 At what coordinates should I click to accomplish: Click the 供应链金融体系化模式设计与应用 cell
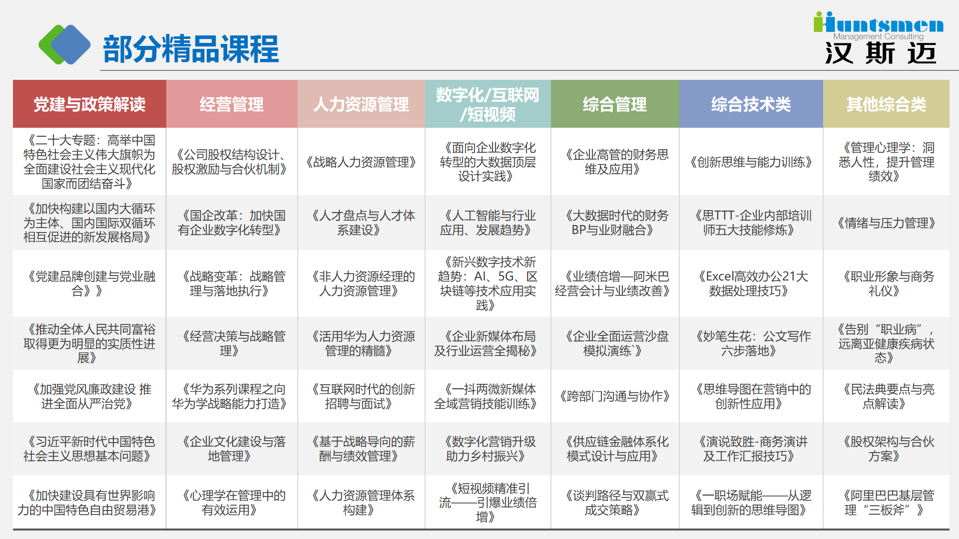point(615,449)
